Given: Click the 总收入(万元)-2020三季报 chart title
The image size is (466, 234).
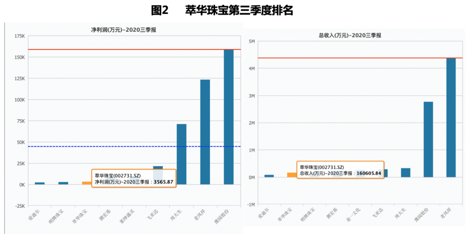Looking at the screenshot, I should (x=350, y=35).
